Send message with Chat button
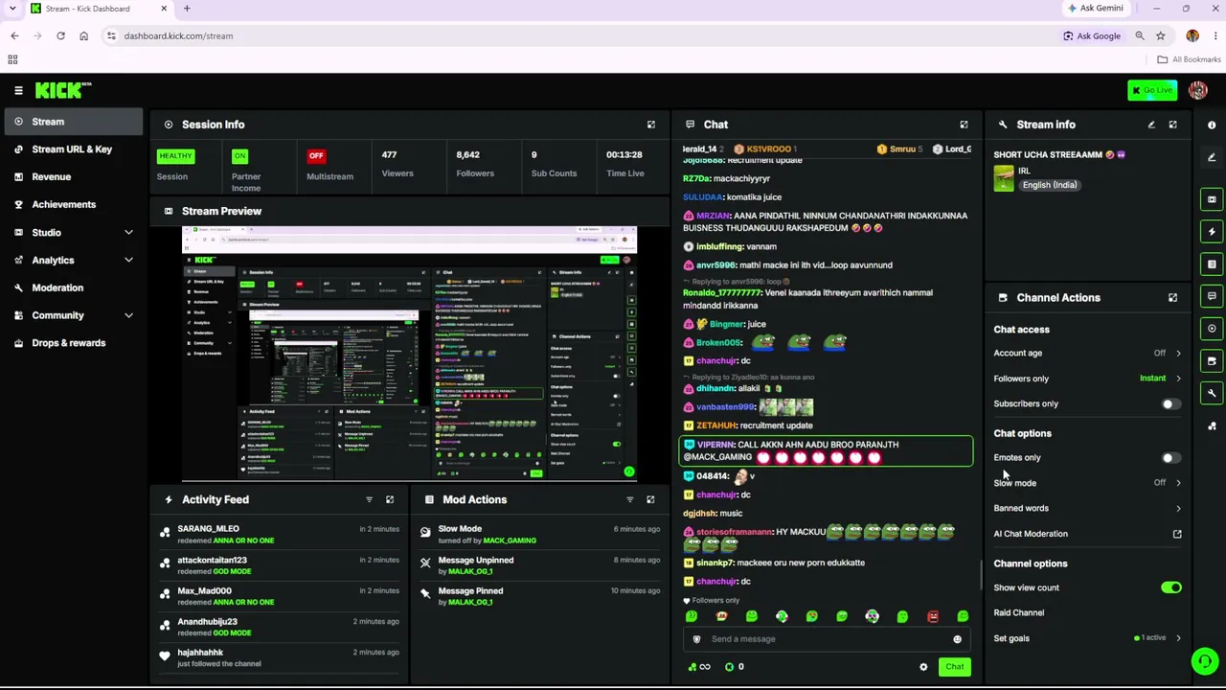1226x690 pixels. pyautogui.click(x=955, y=667)
